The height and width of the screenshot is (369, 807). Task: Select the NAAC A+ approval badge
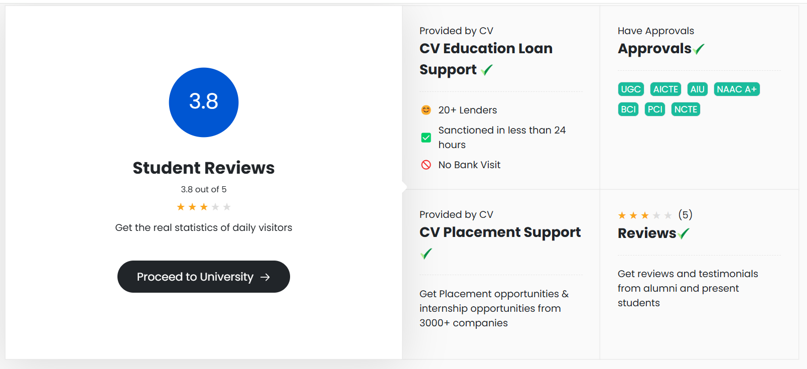[737, 89]
